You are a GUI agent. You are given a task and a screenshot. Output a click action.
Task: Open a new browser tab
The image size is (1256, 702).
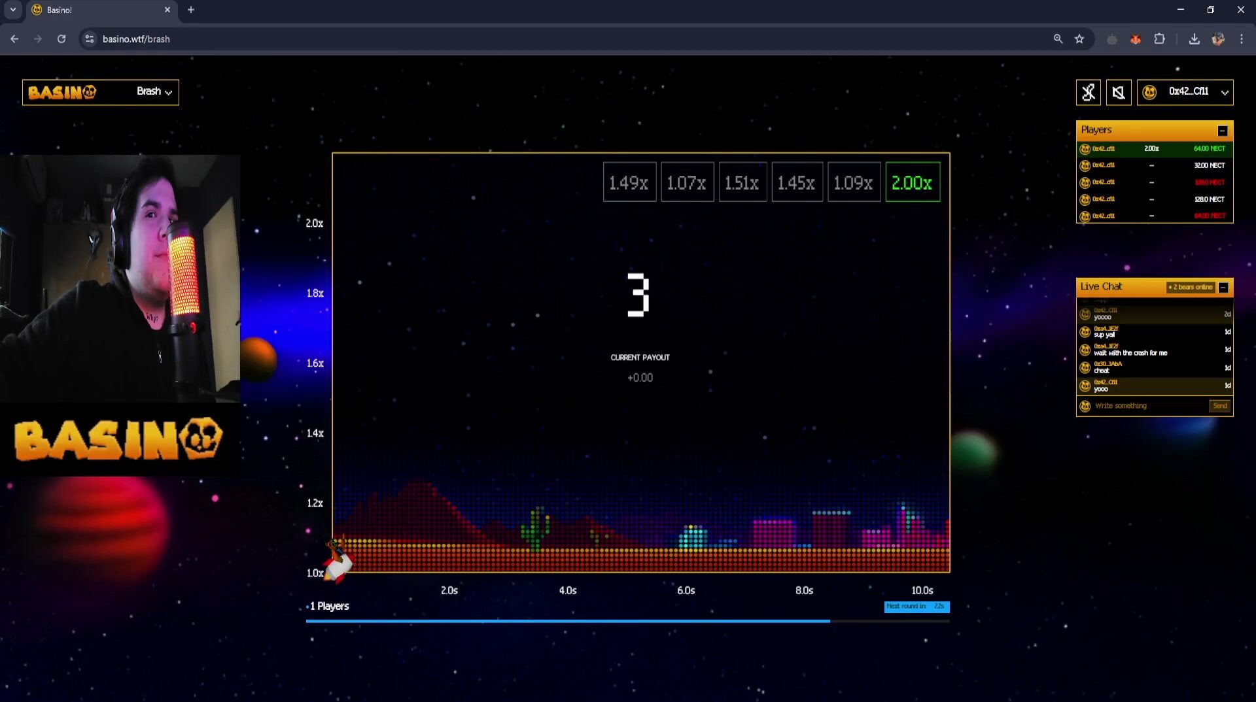click(191, 10)
